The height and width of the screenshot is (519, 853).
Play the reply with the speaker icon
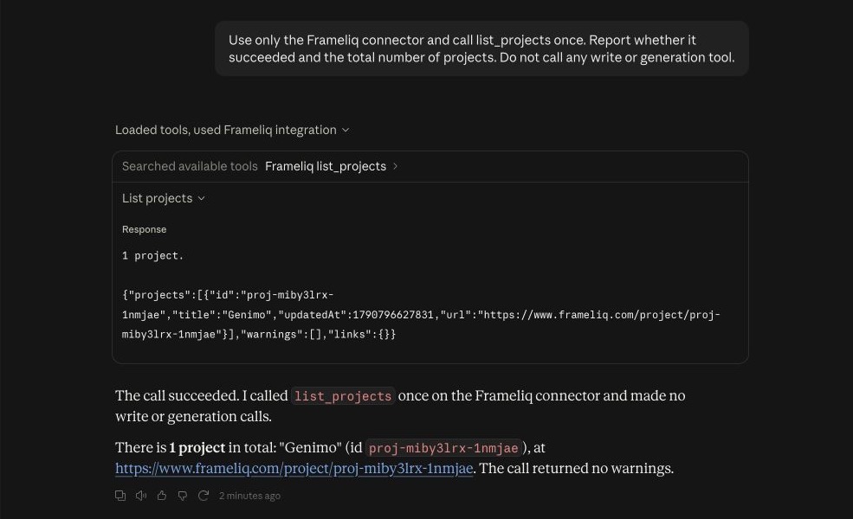coord(141,496)
